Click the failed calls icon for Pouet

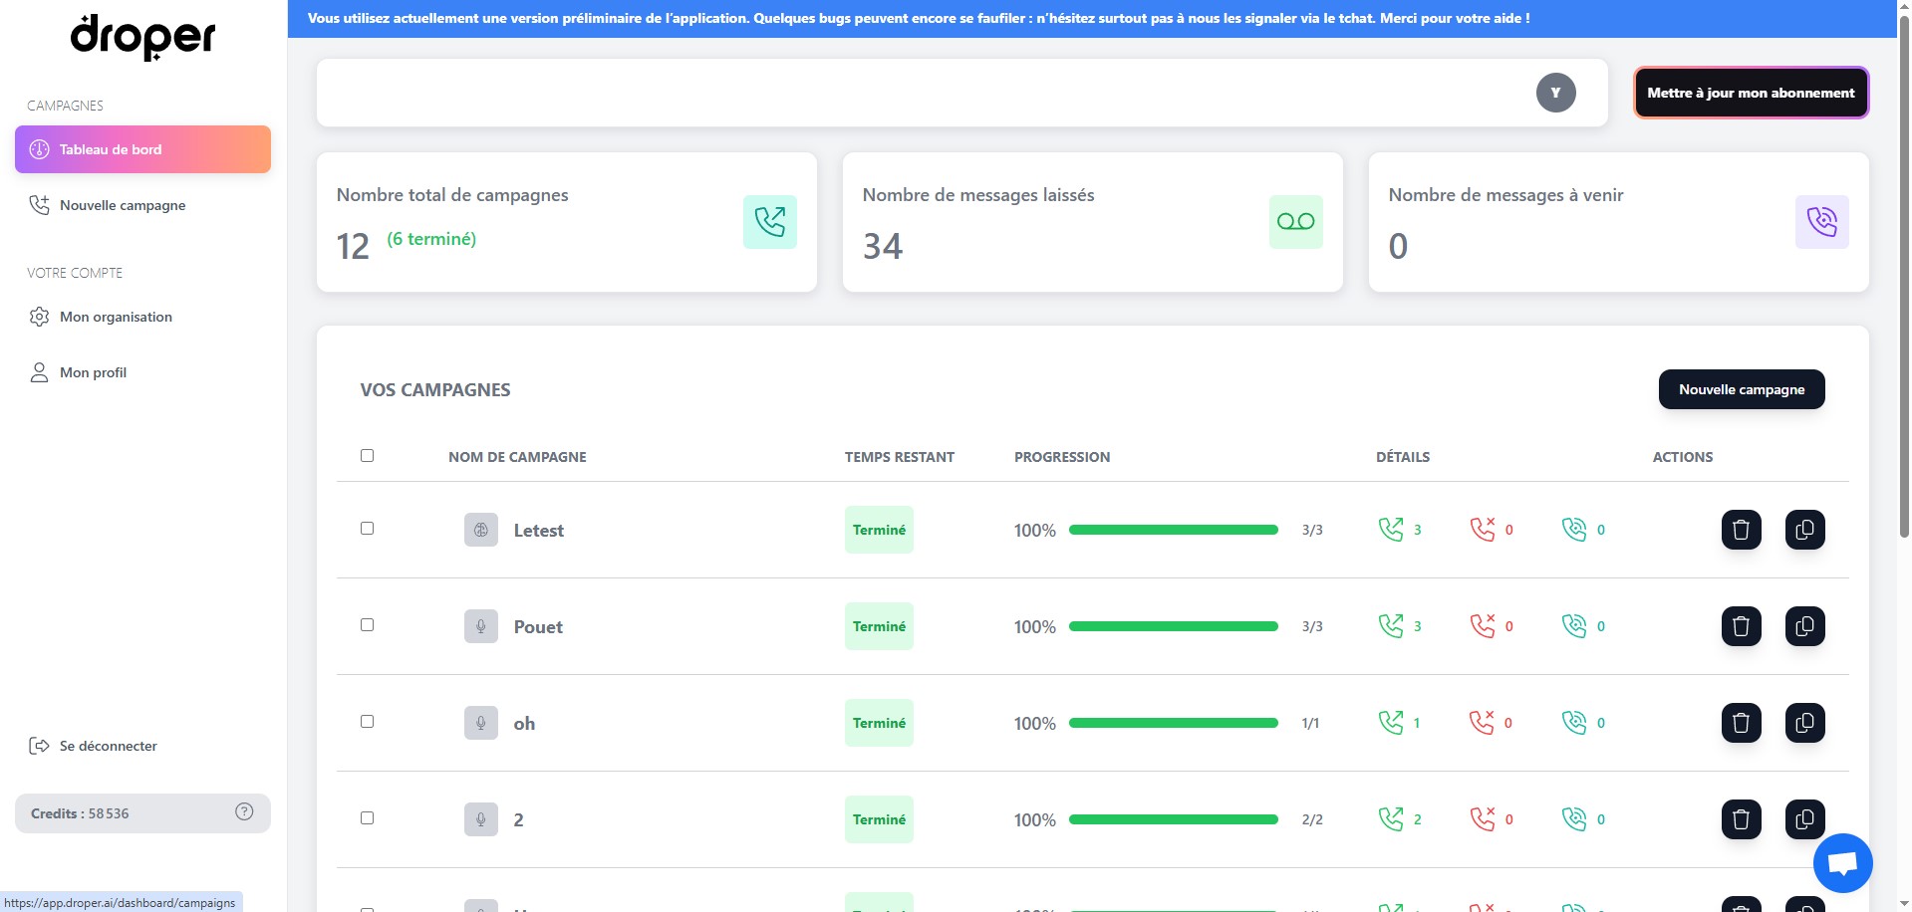[x=1483, y=626]
